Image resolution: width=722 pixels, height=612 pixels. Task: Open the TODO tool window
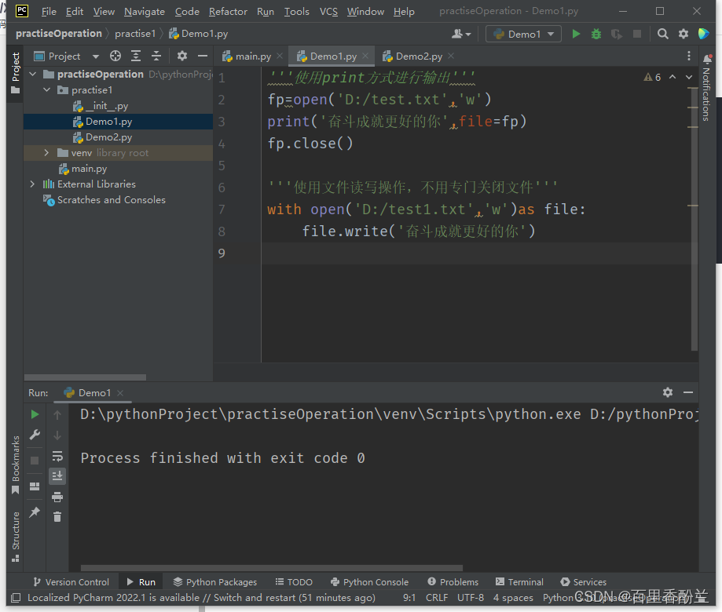point(294,582)
